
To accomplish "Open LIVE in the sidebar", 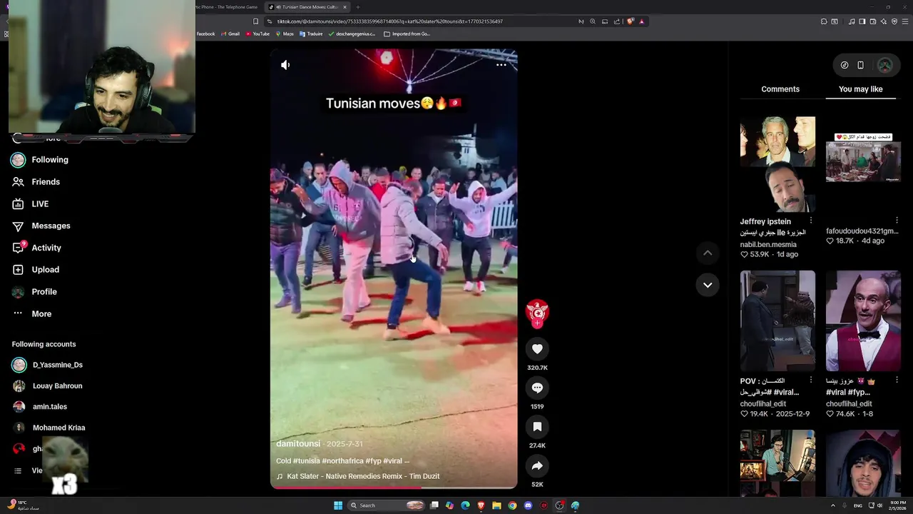I will (30, 204).
